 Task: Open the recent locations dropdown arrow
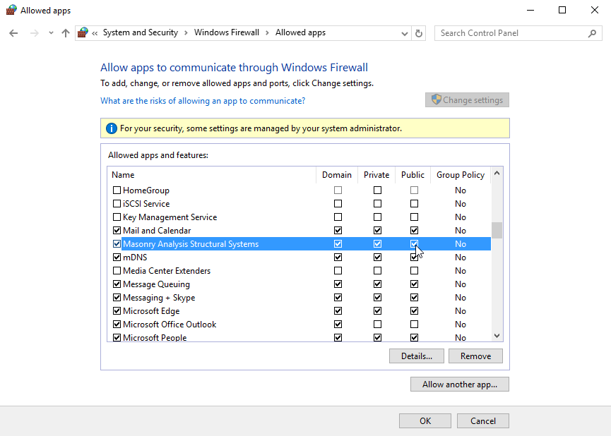tap(51, 33)
